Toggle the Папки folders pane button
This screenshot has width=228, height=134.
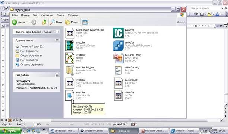(72, 22)
